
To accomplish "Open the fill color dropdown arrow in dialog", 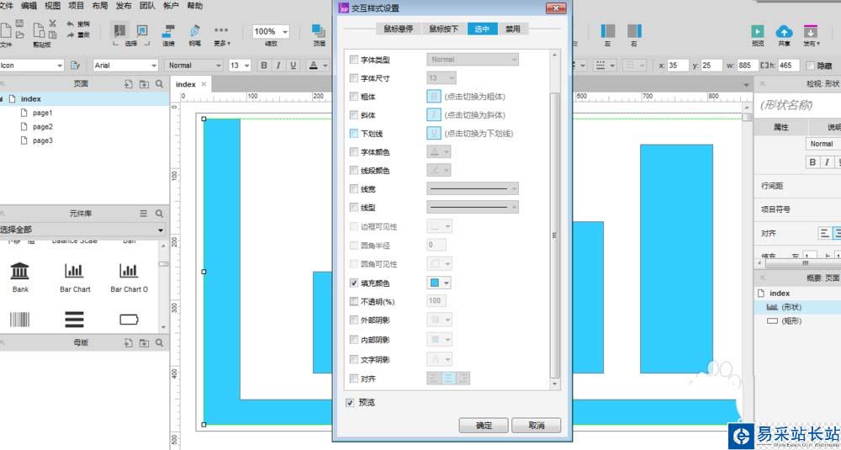I will pyautogui.click(x=446, y=283).
